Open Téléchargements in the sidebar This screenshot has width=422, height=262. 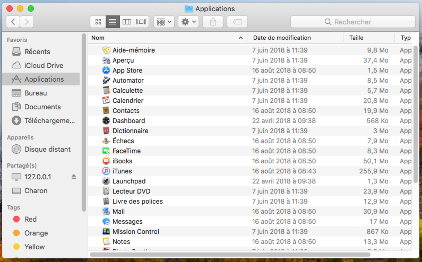[x=41, y=121]
